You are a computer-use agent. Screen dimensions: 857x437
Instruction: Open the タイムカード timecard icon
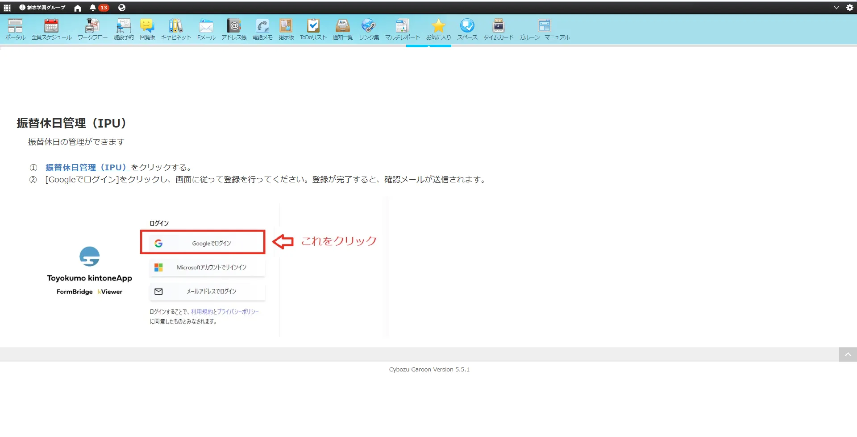point(498,29)
